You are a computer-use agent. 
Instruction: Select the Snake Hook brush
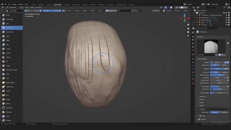coord(12,87)
